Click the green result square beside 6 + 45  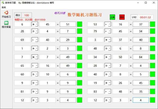point(80,24)
